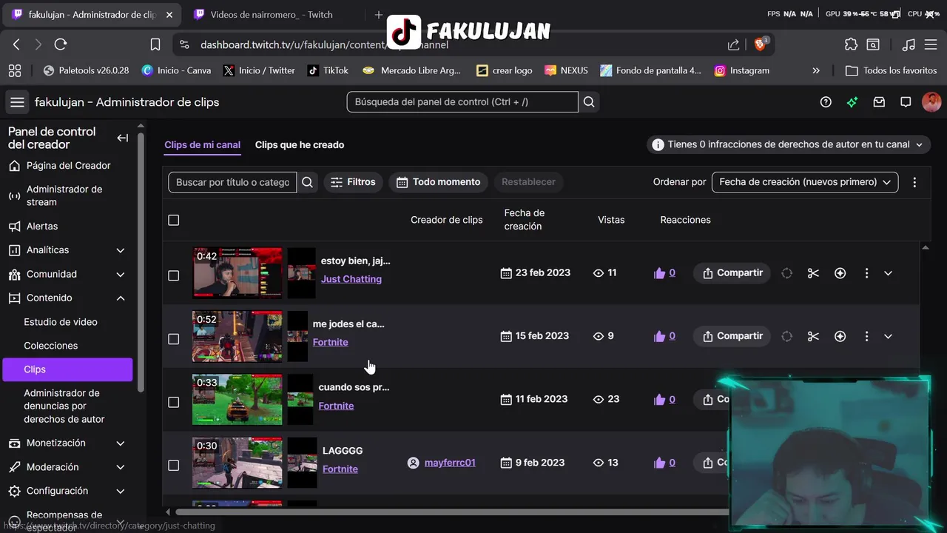Open the help question mark icon
947x533 pixels.
(826, 102)
